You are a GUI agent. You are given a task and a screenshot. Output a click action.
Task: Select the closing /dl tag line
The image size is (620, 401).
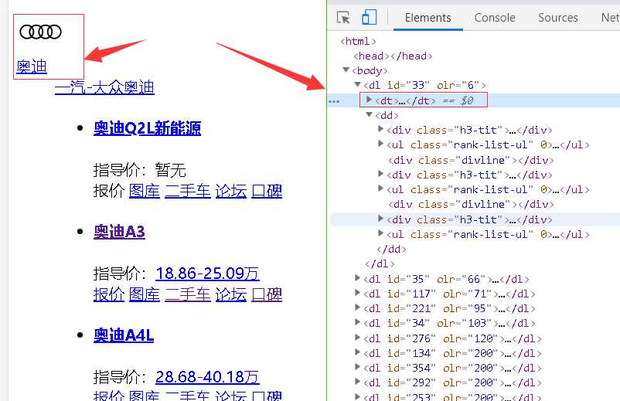coord(380,263)
